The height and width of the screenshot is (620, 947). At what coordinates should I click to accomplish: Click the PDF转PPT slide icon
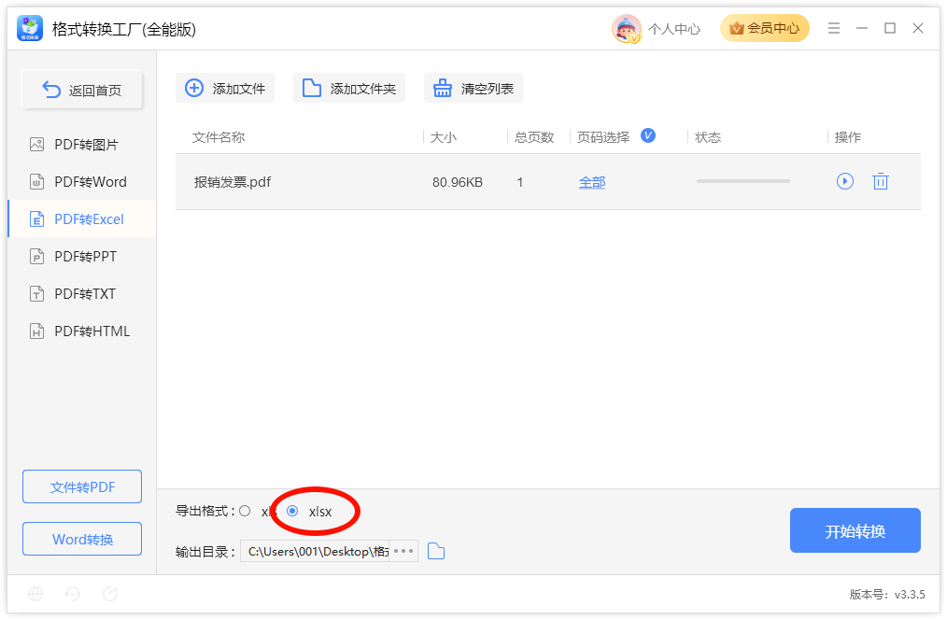pyautogui.click(x=36, y=257)
